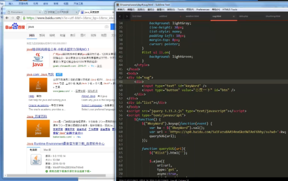This screenshot has height=181, width=288.
Task: Open the Tools menu in Sublime
Action: (x=181, y=9)
